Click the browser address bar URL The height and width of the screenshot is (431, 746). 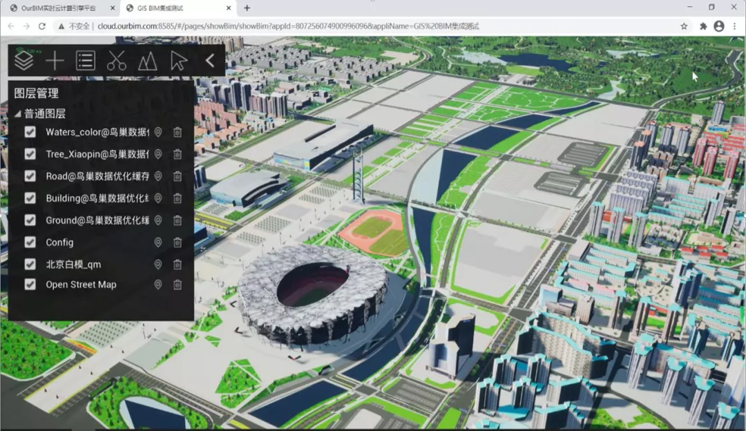tap(288, 26)
